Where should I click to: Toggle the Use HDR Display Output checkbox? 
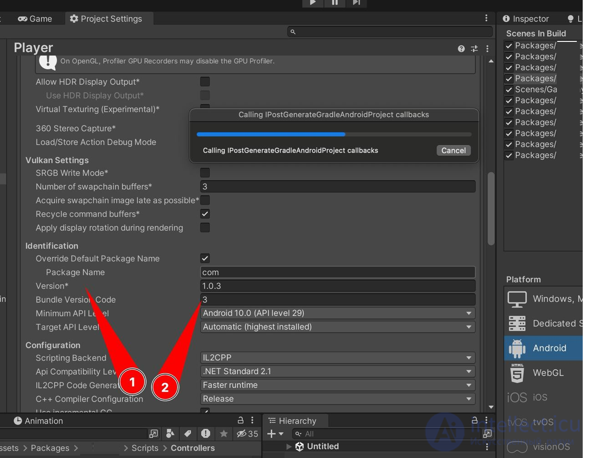tap(205, 95)
